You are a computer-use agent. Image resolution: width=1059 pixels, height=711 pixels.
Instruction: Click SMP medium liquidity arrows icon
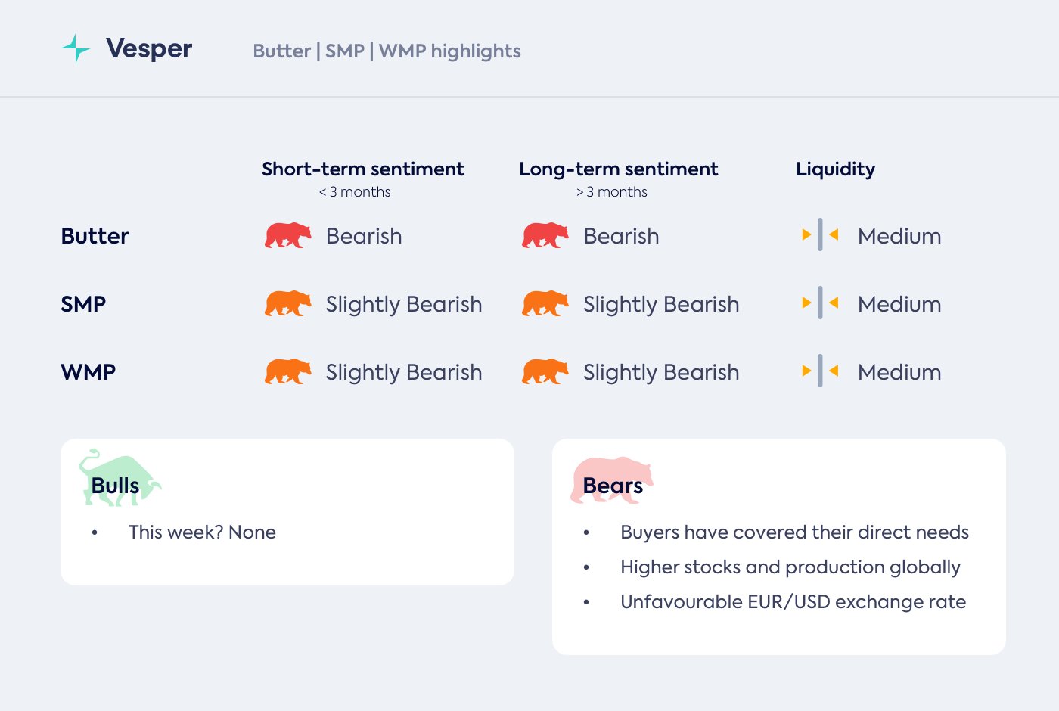point(820,303)
